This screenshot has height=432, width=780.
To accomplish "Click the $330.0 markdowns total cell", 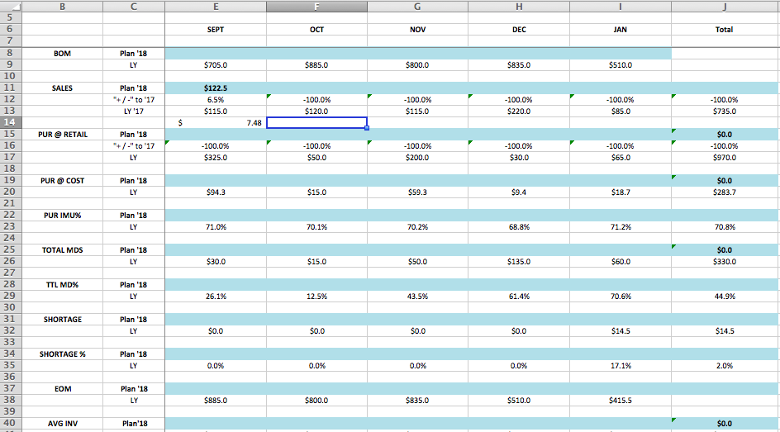I will (725, 262).
